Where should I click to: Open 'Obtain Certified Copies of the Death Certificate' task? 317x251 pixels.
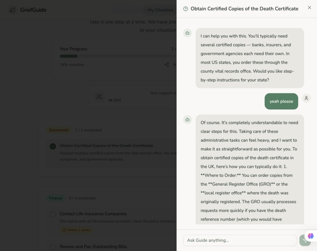106,145
